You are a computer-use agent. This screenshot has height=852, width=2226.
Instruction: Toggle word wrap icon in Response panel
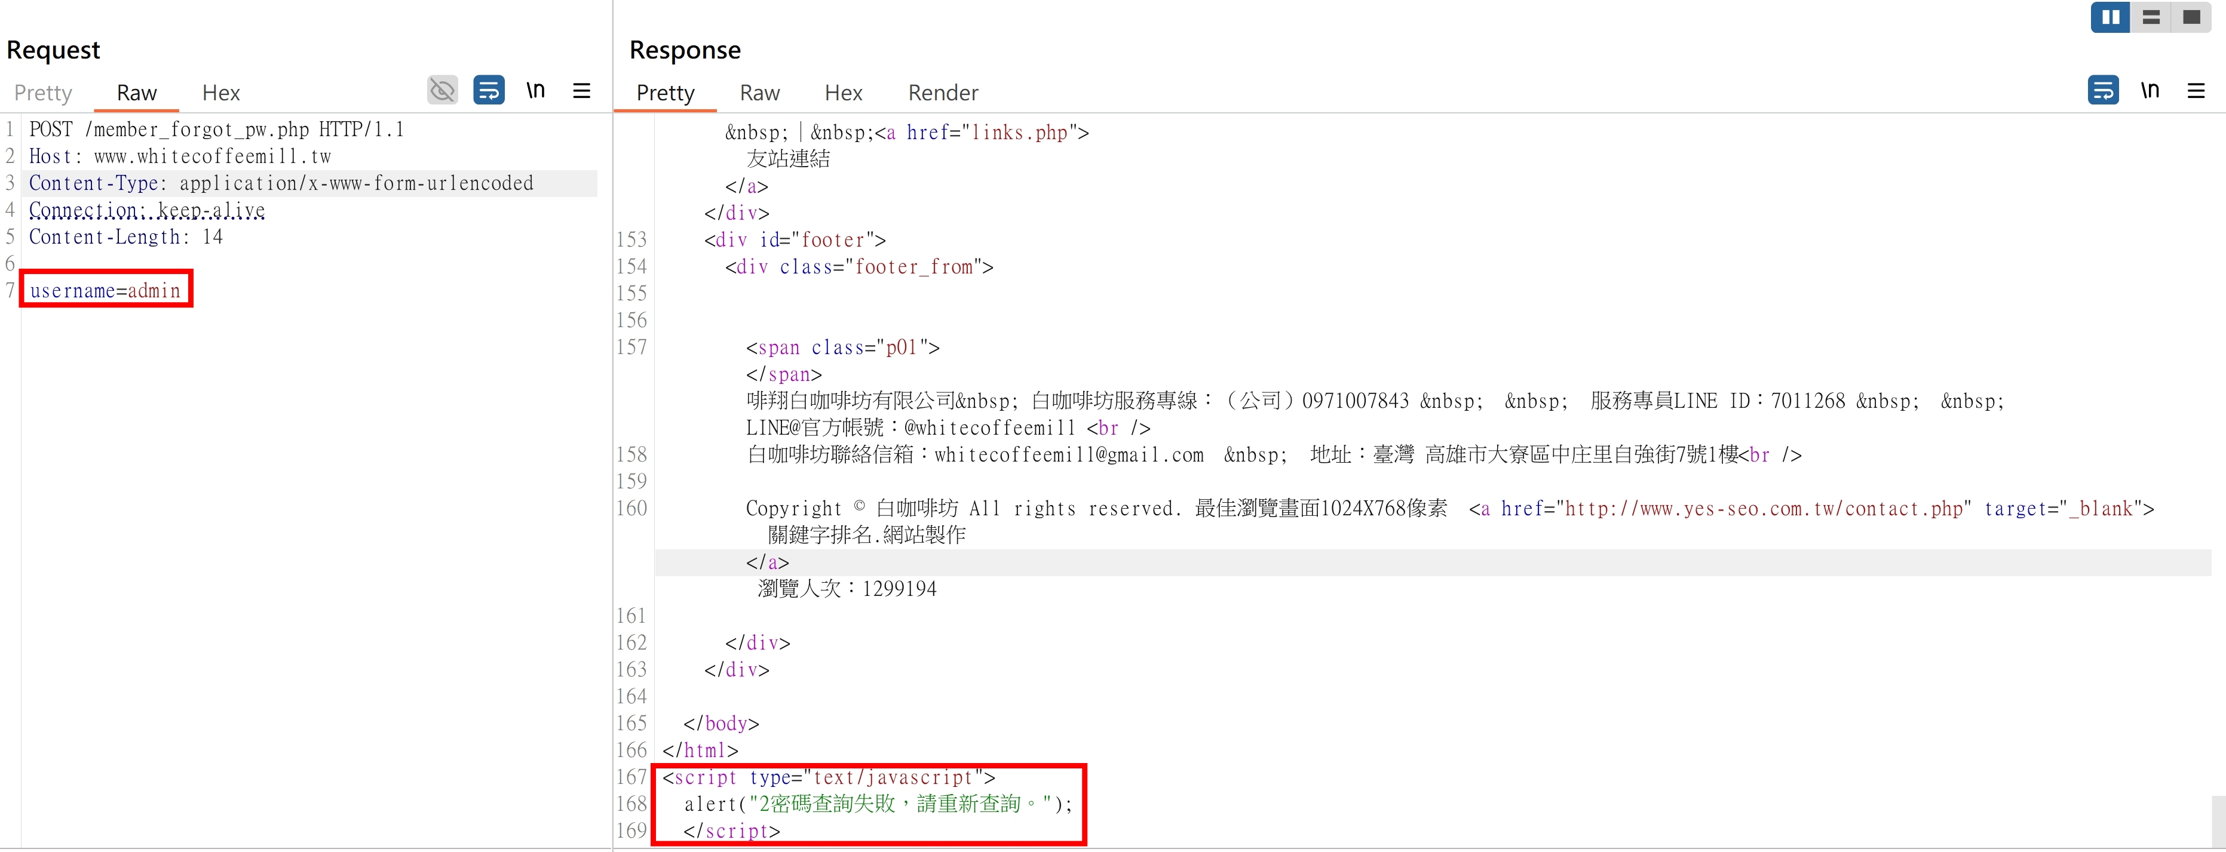coord(2104,91)
